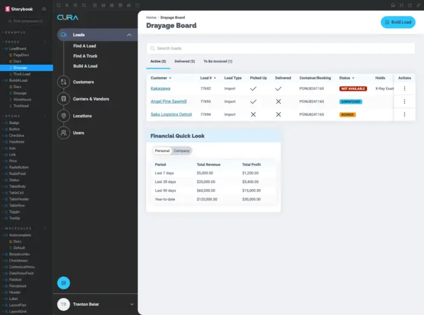
Task: Toggle addons panel orientation icon
Action: coord(393,5)
